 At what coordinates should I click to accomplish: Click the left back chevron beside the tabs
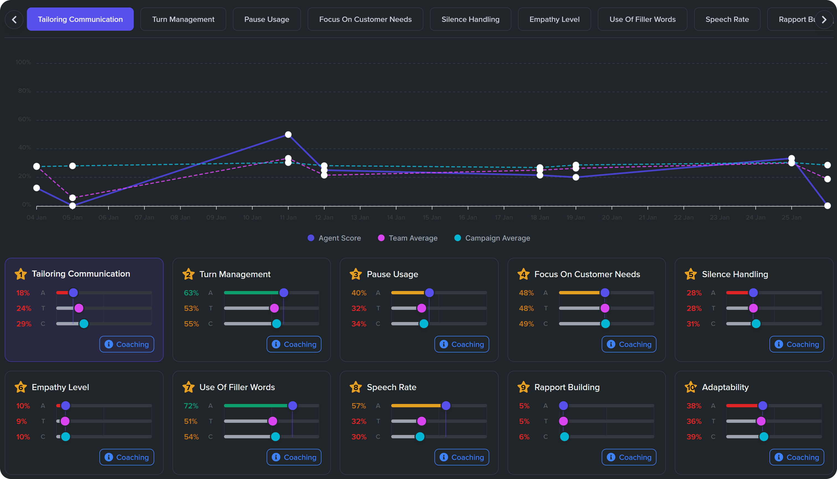click(14, 19)
